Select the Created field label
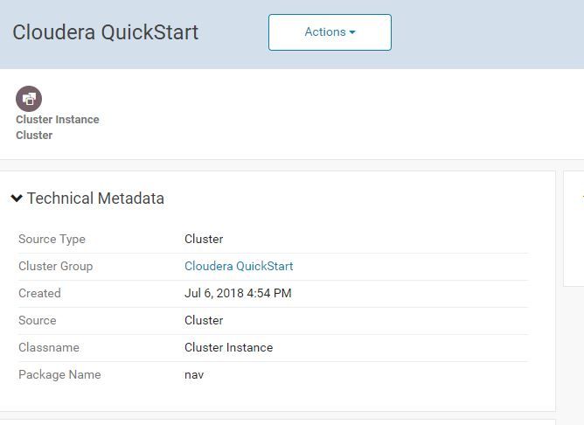Viewport: 584px width, 425px height. click(39, 293)
